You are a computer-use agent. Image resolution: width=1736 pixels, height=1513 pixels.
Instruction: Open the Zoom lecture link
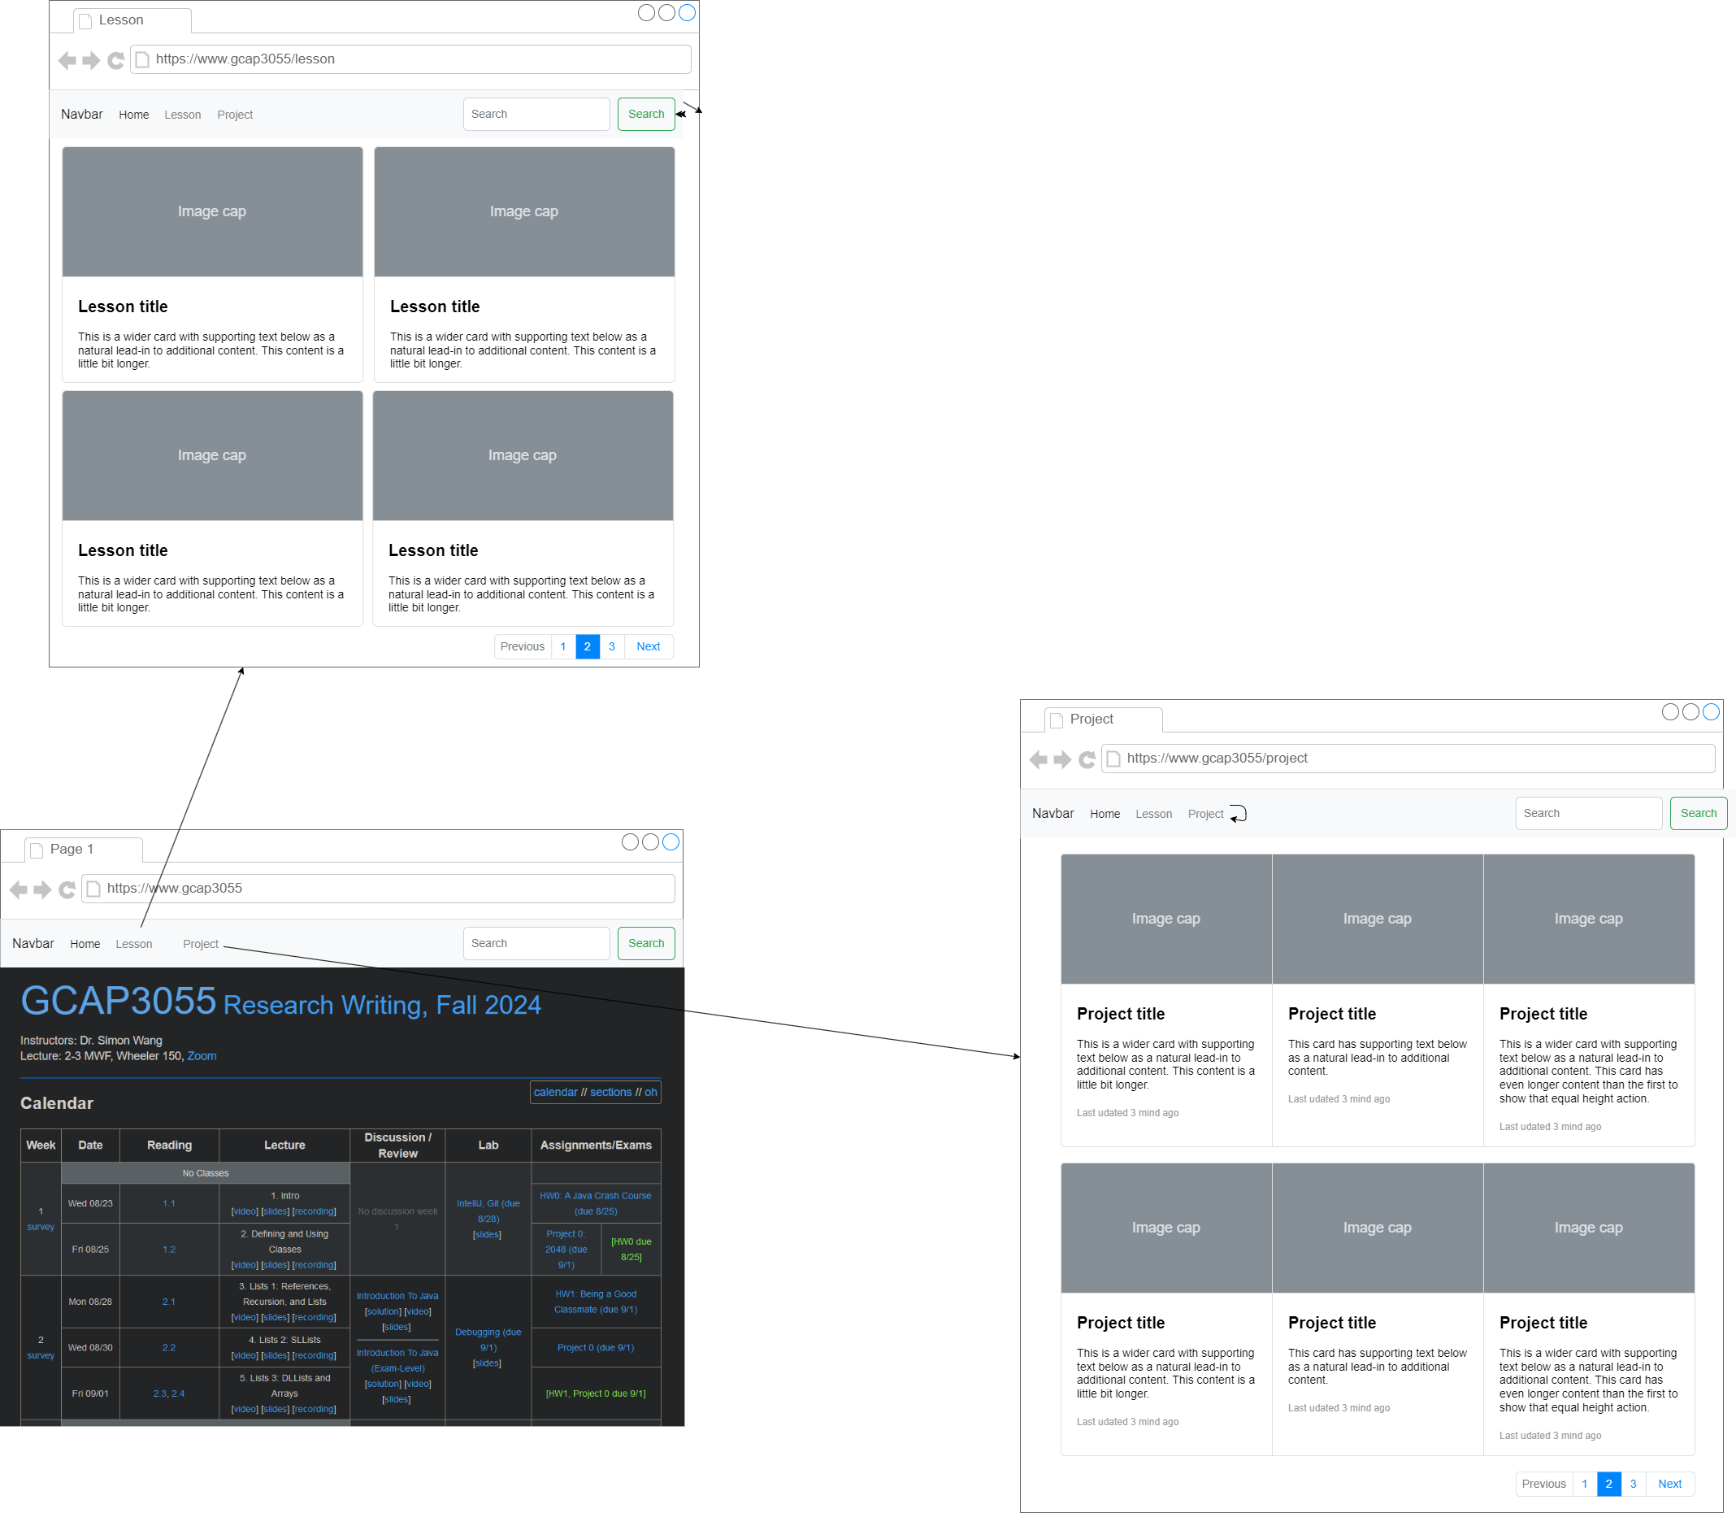click(202, 1056)
